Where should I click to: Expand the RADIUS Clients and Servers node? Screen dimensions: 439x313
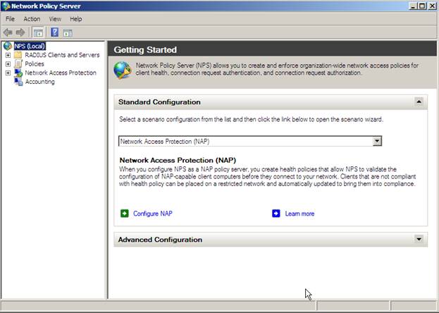(8, 55)
